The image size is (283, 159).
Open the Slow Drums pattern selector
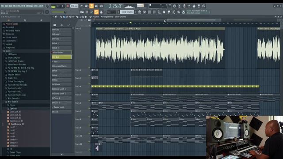pos(127,12)
